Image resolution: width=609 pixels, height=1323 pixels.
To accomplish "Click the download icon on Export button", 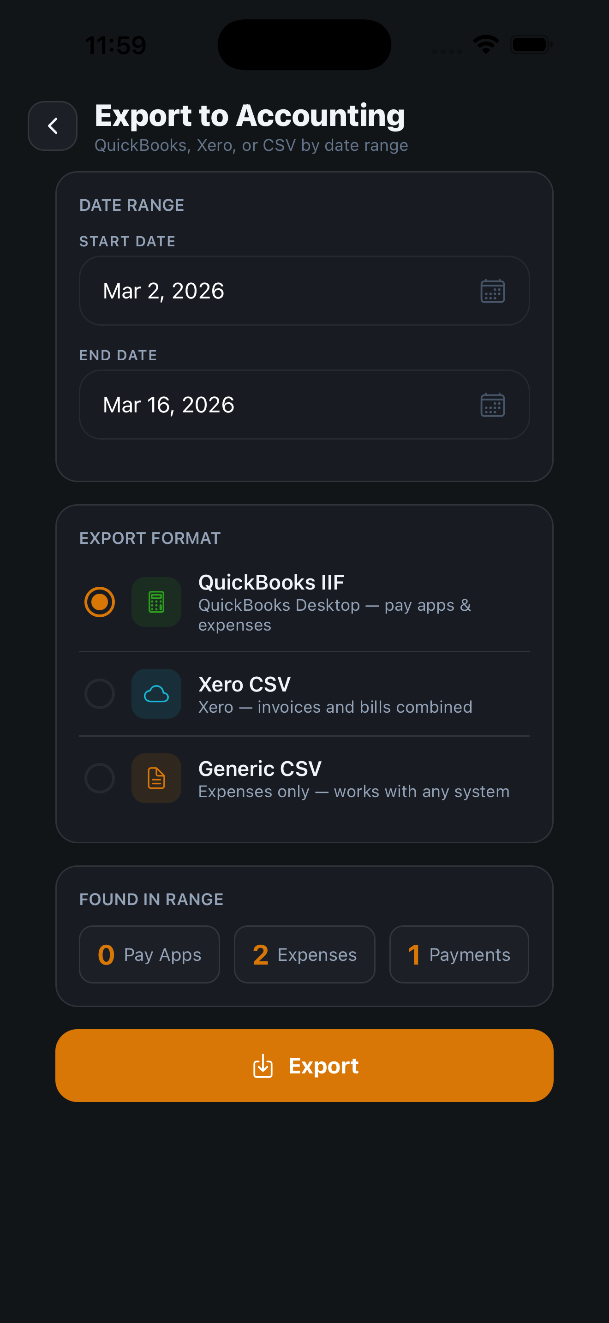I will [263, 1066].
